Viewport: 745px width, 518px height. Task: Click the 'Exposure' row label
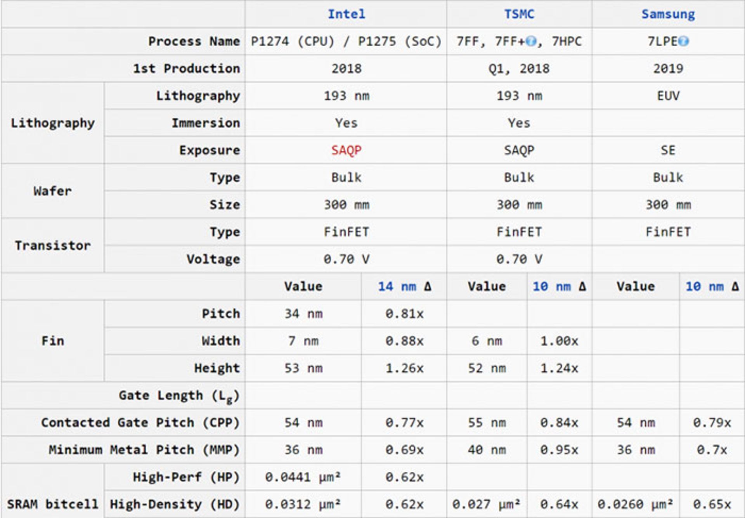210,150
